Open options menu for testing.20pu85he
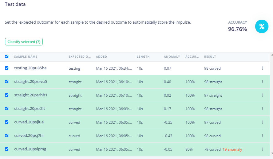The height and width of the screenshot is (159, 273). [263, 68]
